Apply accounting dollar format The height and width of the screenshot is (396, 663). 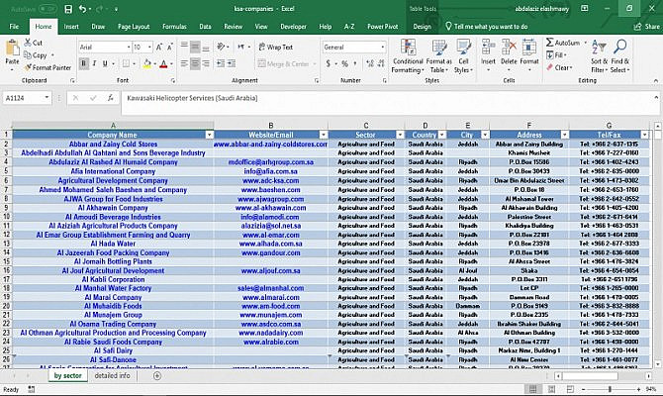[x=329, y=64]
